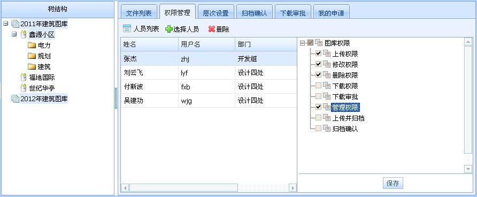The image size is (477, 197).
Task: Collapse the 2011年建筑图库 tree node
Action: point(6,24)
